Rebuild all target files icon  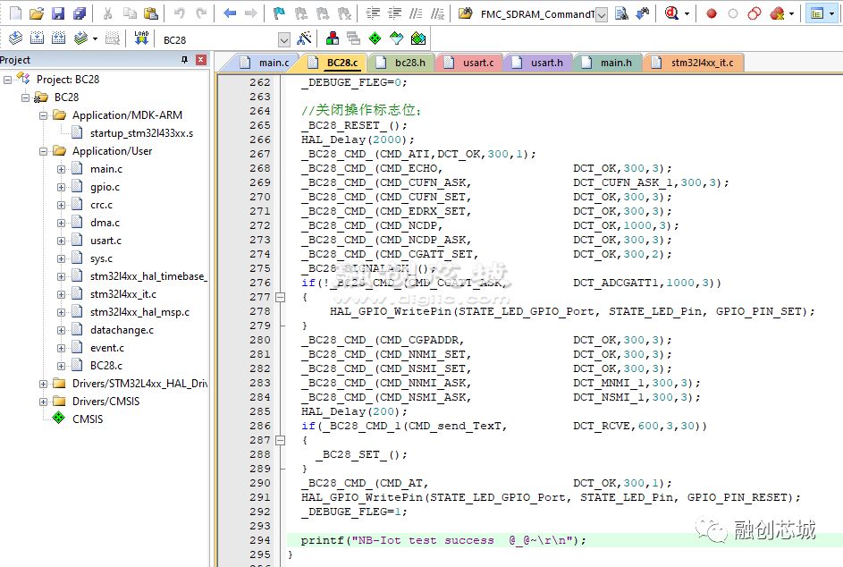(59, 38)
